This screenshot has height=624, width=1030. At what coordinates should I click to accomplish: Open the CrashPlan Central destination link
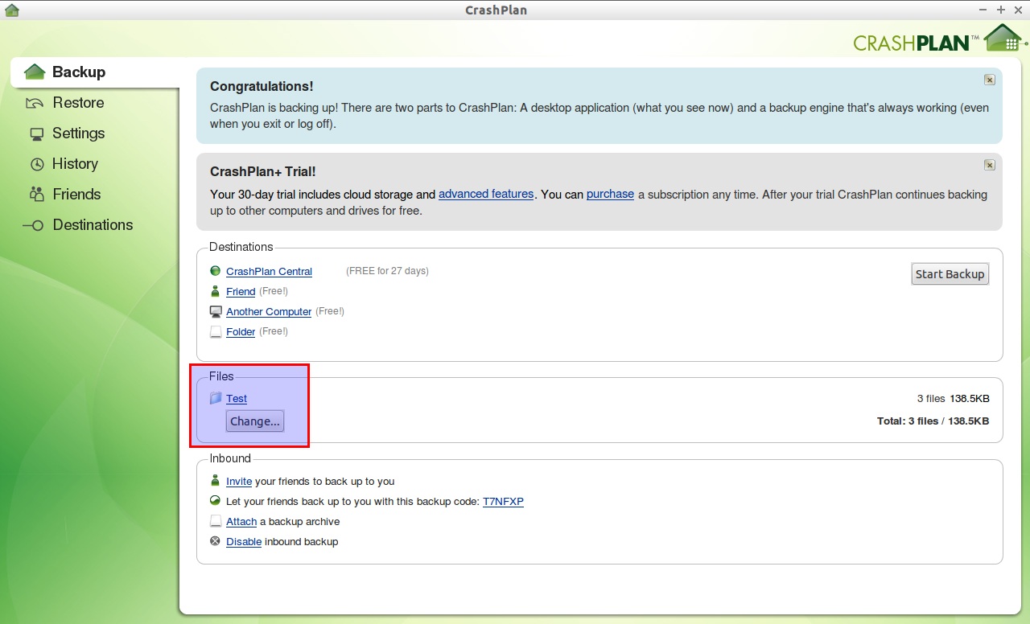pos(269,272)
